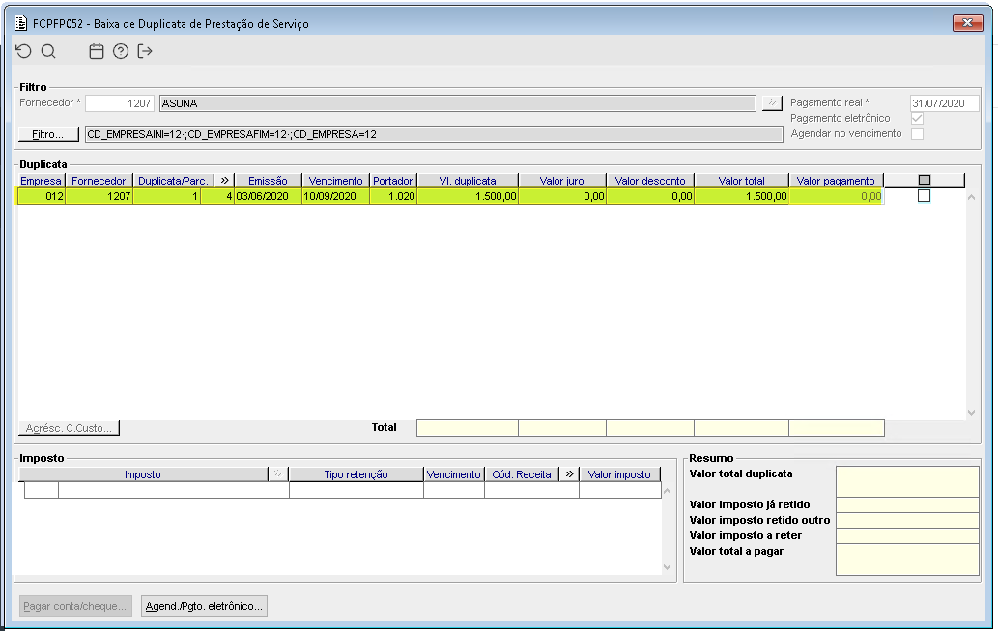This screenshot has width=998, height=631.
Task: Select the cell with emission date 03/06/2020
Action: point(268,196)
